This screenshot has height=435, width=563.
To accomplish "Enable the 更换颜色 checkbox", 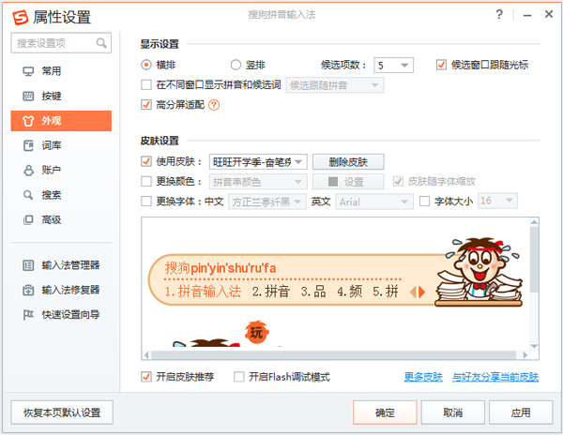I will [x=146, y=182].
